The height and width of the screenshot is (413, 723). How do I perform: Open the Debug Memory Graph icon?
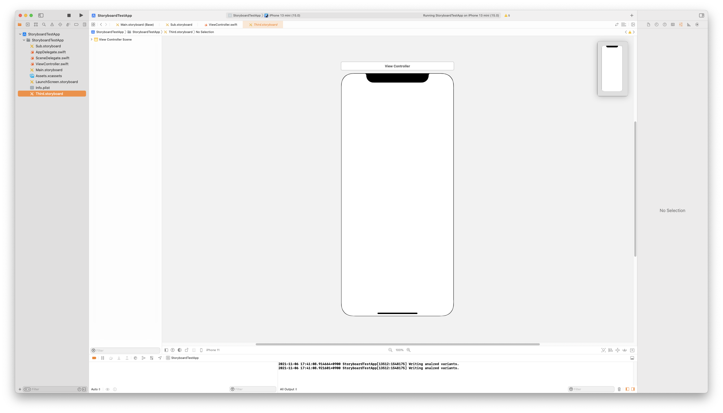(144, 358)
